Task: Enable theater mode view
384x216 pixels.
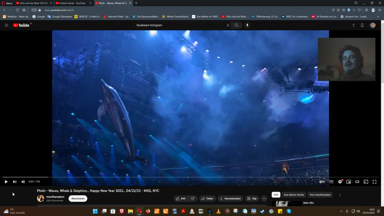Action: [x=357, y=181]
